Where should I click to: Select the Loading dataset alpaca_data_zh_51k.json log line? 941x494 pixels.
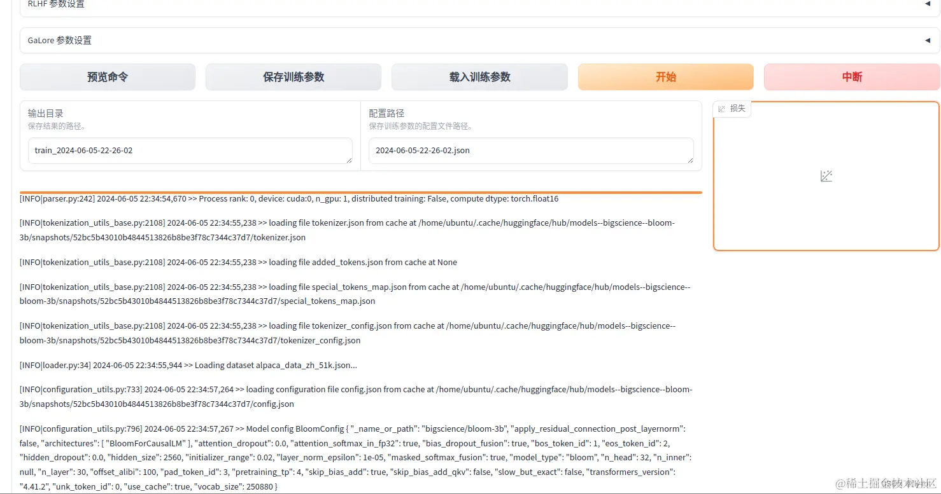click(x=188, y=366)
